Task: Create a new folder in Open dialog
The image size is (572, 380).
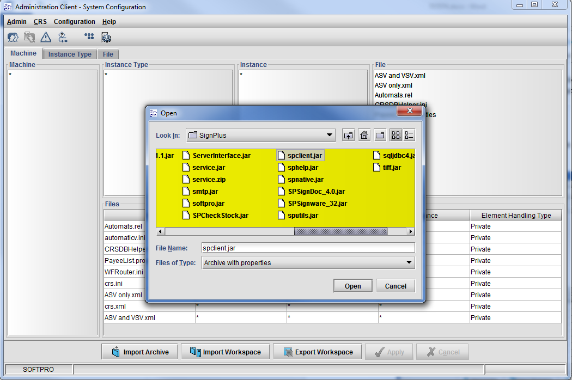Action: pos(380,135)
